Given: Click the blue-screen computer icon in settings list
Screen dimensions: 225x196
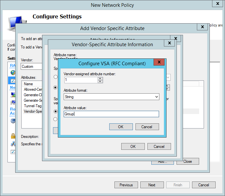Looking at the screenshot, I should [x=13, y=95].
